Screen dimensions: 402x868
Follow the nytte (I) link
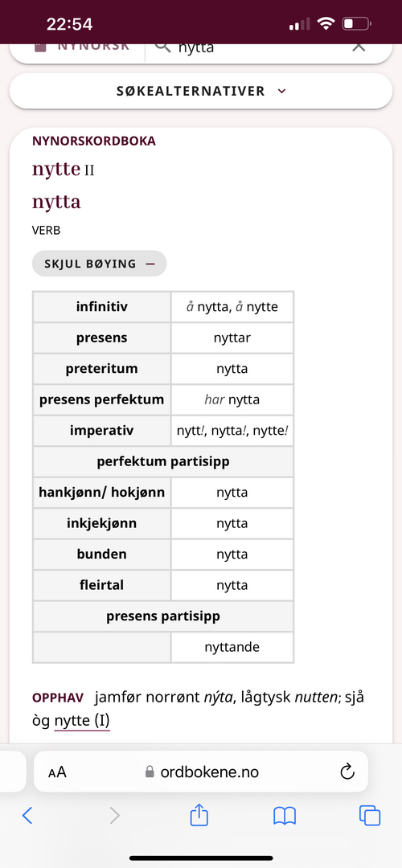[82, 721]
